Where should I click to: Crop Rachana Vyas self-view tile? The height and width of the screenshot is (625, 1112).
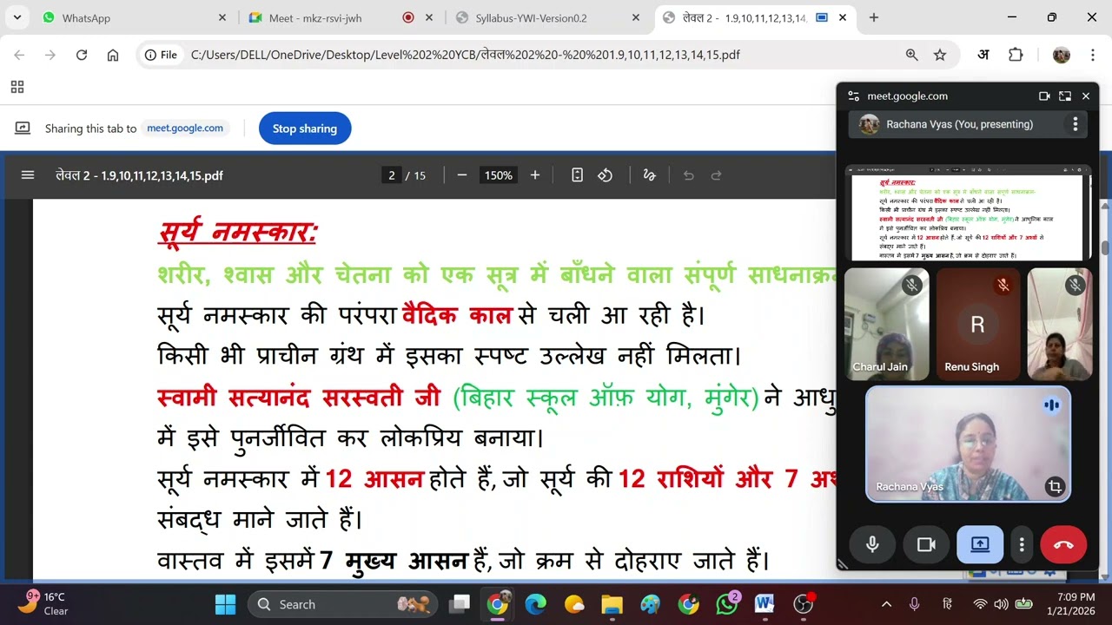pyautogui.click(x=1055, y=486)
